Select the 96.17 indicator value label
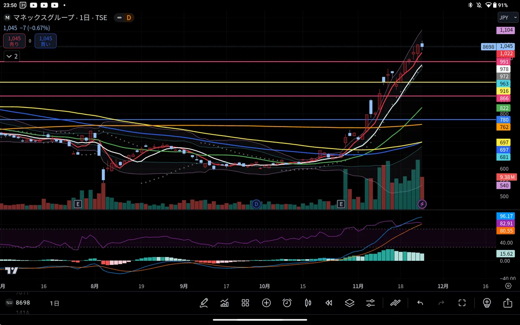520x325 pixels. (506, 215)
